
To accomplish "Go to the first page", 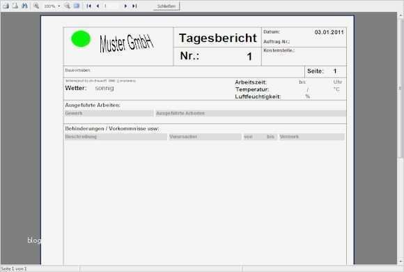I will (89, 6).
